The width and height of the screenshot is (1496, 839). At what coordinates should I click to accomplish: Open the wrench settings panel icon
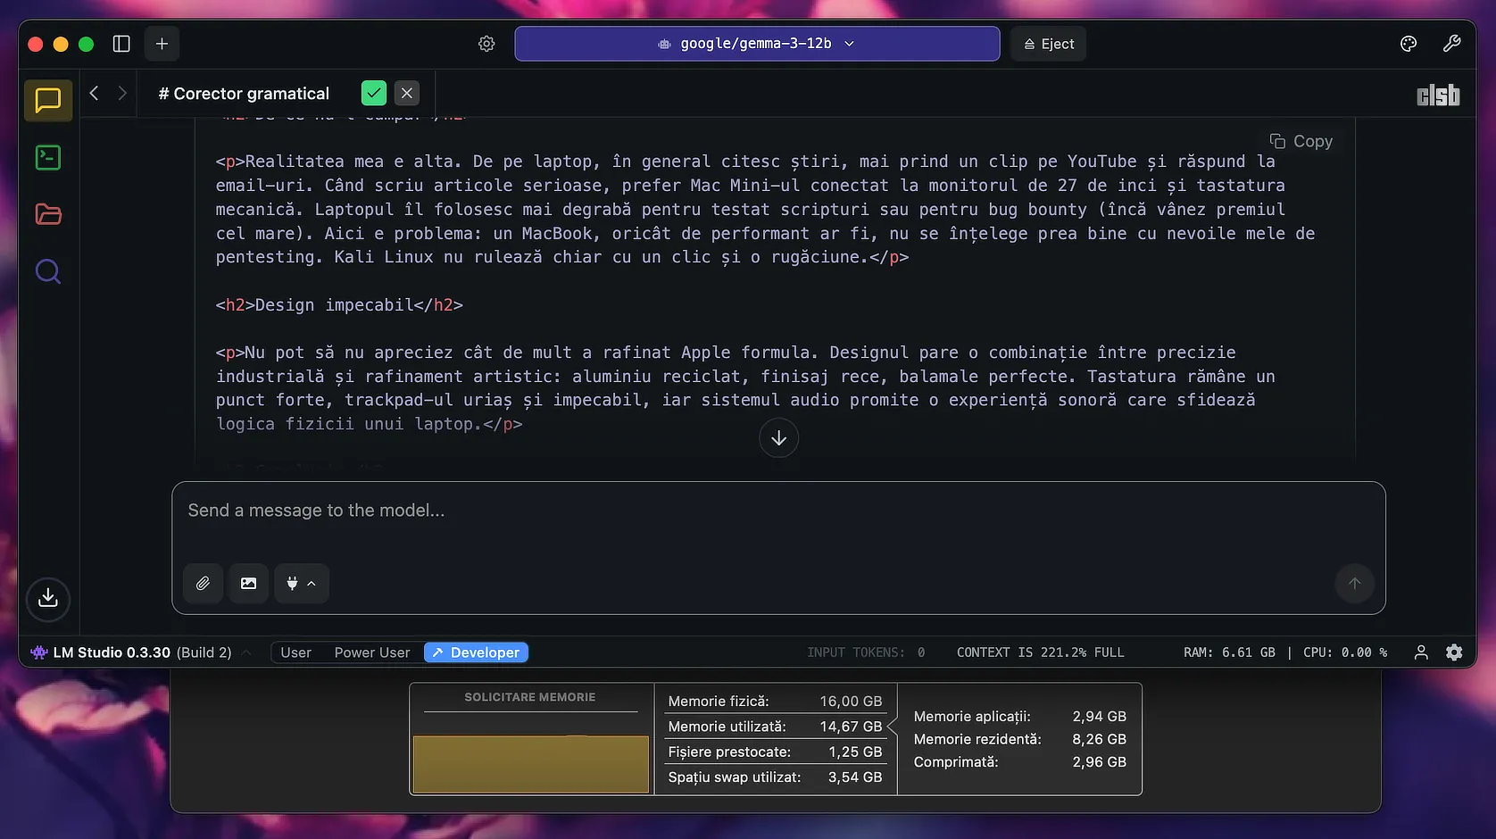coord(1451,44)
